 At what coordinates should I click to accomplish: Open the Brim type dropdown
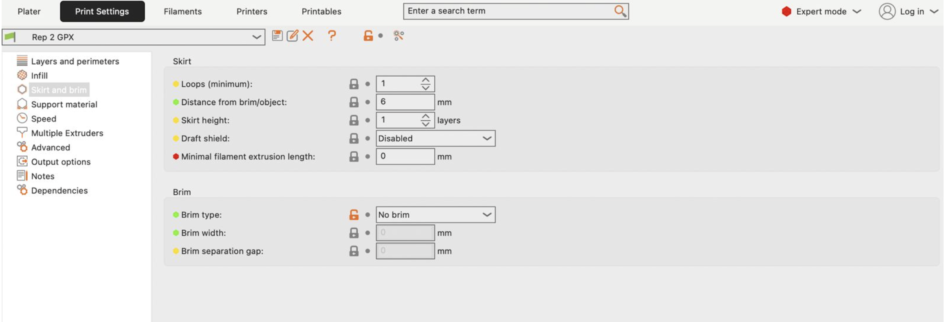[x=435, y=215]
